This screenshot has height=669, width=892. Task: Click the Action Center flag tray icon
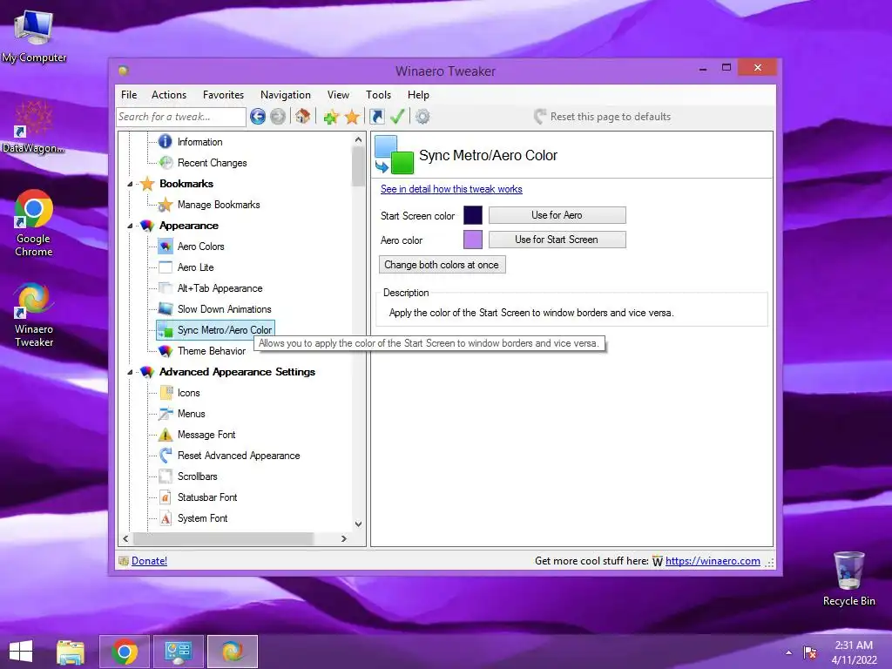[x=810, y=652]
